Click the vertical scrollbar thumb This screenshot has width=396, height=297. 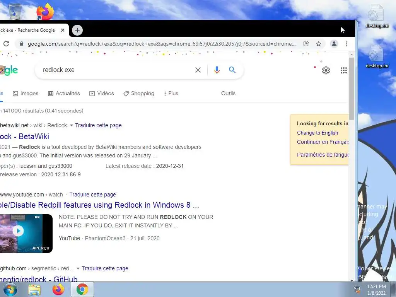[x=352, y=89]
